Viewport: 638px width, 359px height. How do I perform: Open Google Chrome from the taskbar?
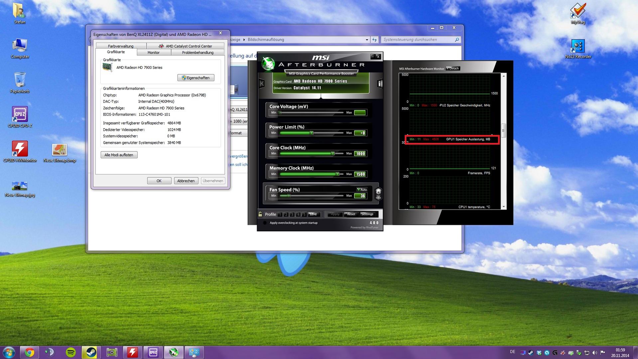29,352
